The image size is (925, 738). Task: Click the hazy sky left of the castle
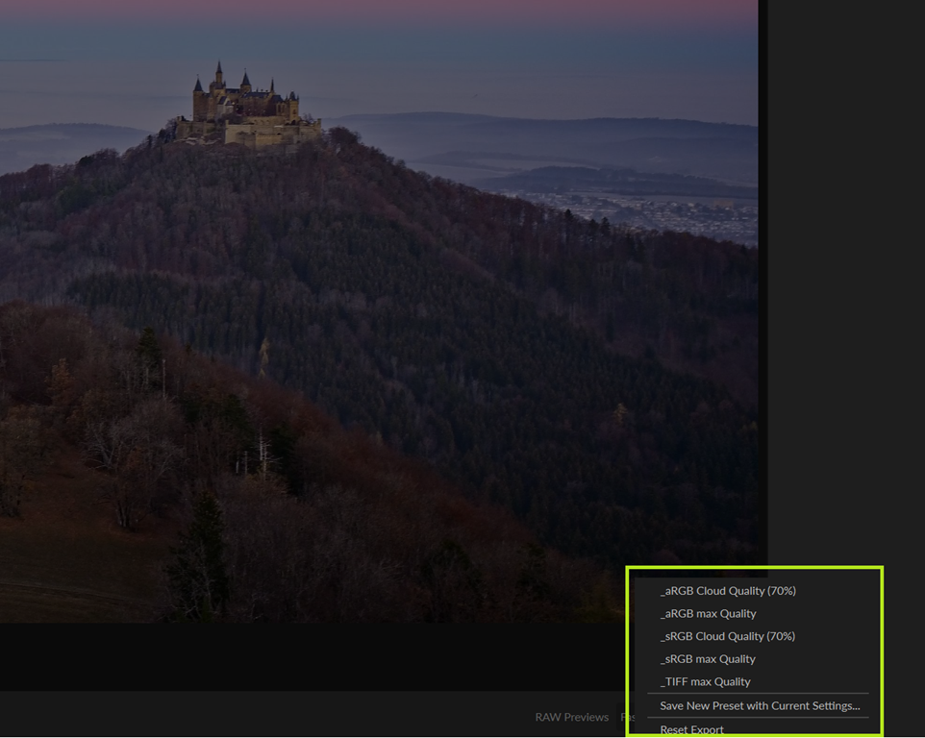(x=87, y=77)
